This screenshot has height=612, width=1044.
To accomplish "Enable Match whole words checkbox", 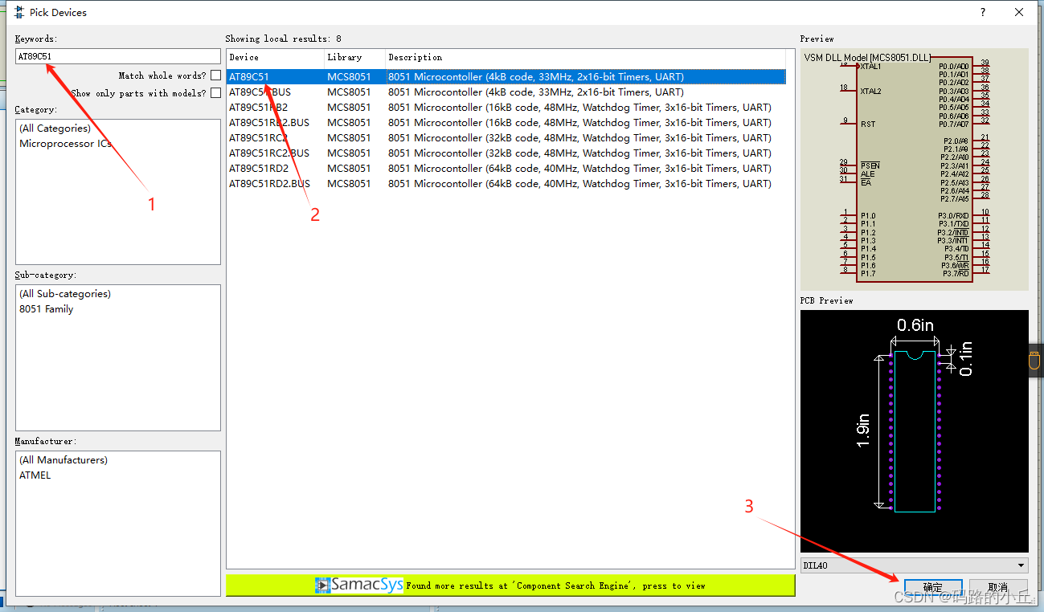I will click(215, 75).
